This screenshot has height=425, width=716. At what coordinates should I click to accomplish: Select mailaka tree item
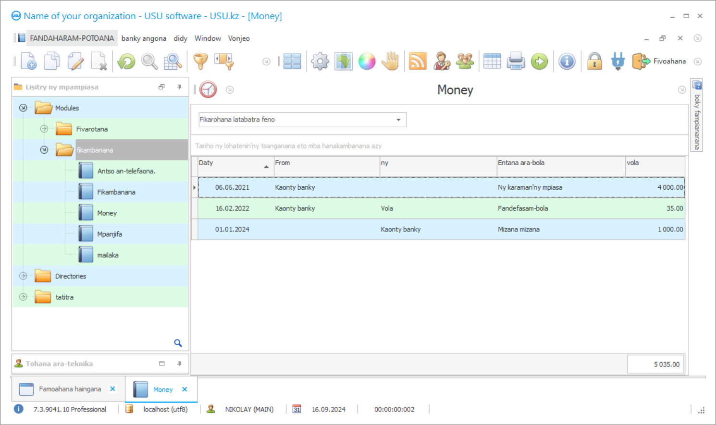(x=108, y=255)
